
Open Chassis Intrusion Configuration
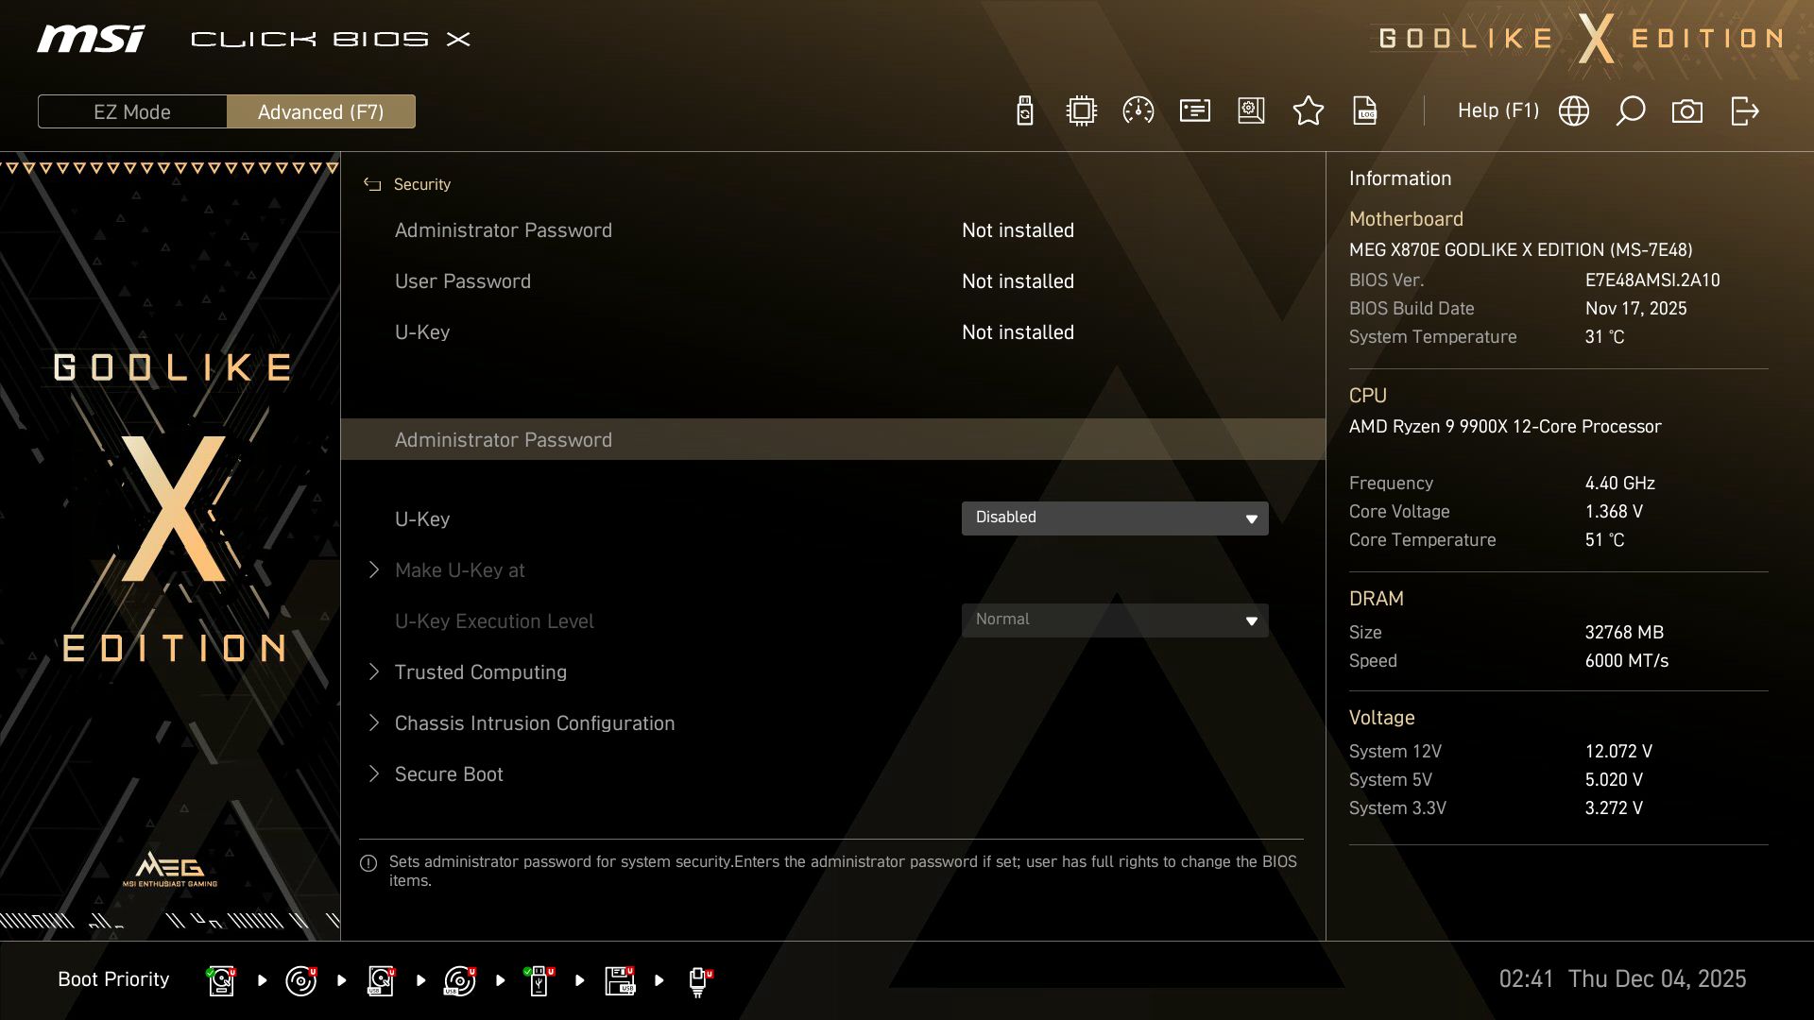click(534, 722)
